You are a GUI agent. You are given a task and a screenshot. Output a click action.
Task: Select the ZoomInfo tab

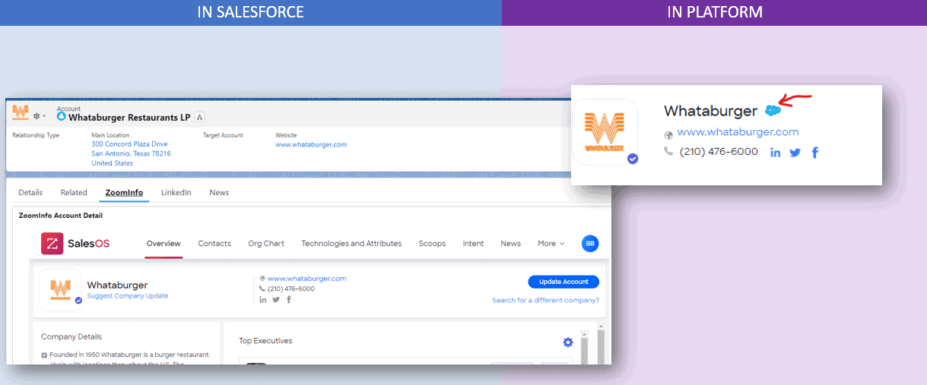tap(124, 193)
